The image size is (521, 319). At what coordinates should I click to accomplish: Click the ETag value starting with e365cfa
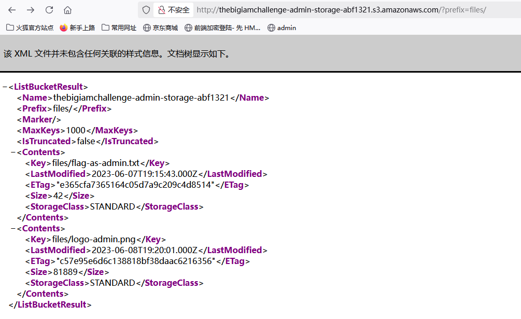point(135,185)
